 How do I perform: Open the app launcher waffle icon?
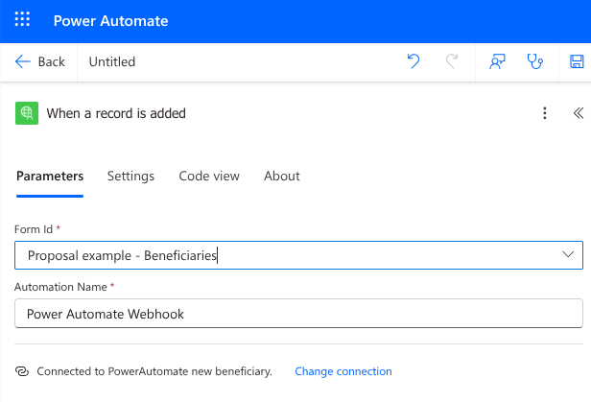(x=22, y=19)
